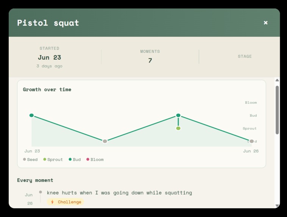
Task: Click the '3 days ago' text
Action: tap(50, 66)
